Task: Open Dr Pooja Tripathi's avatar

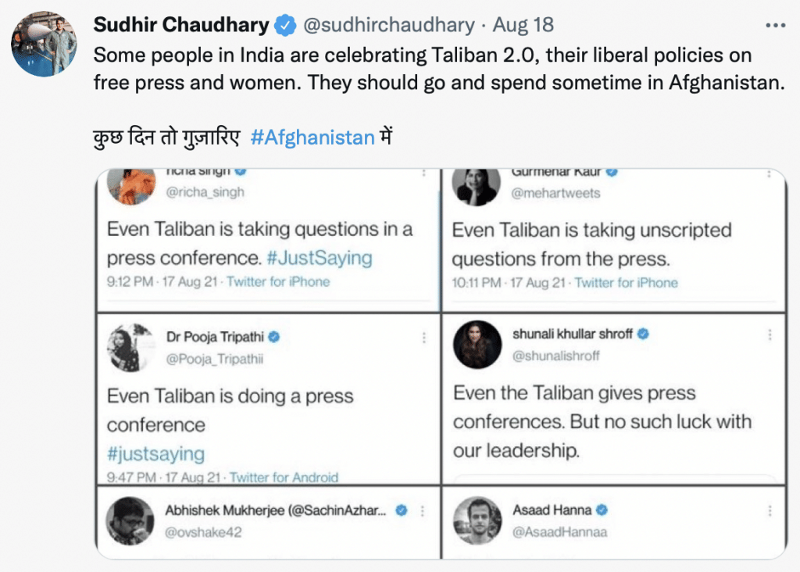Action: pyautogui.click(x=130, y=348)
